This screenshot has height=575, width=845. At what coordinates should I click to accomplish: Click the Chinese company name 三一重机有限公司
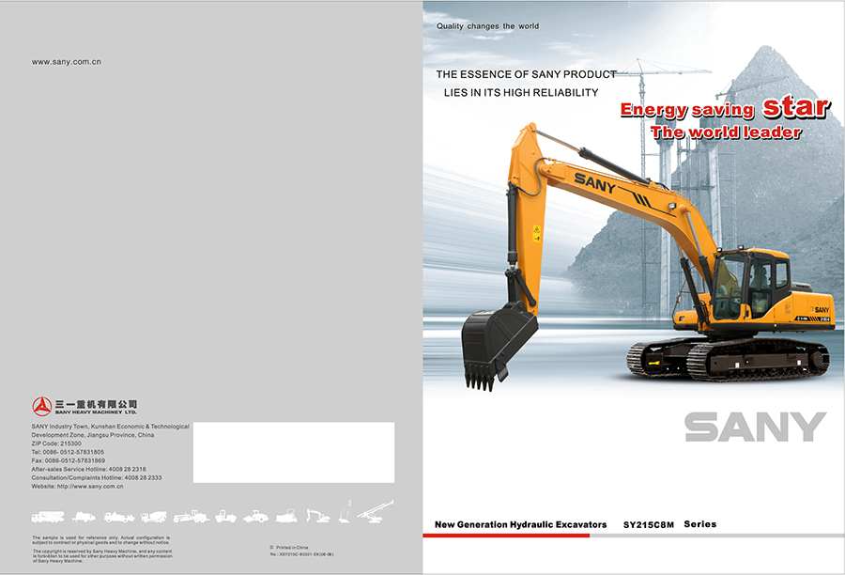point(96,404)
